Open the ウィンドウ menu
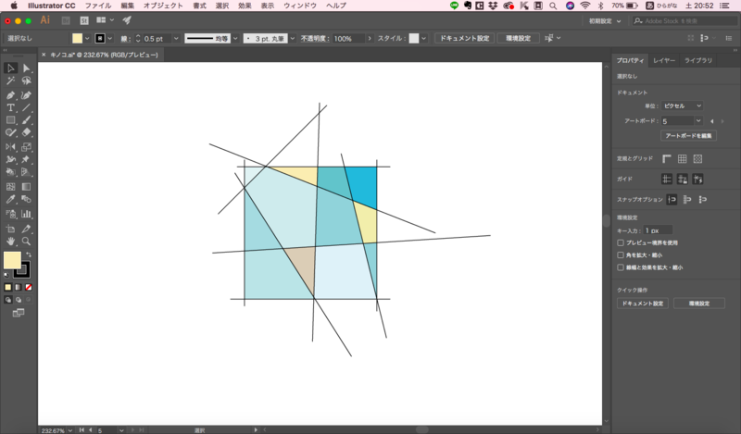This screenshot has width=741, height=434. tap(299, 6)
